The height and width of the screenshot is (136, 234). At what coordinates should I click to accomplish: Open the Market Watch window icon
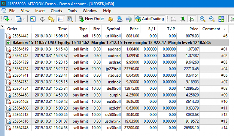tap(33, 19)
